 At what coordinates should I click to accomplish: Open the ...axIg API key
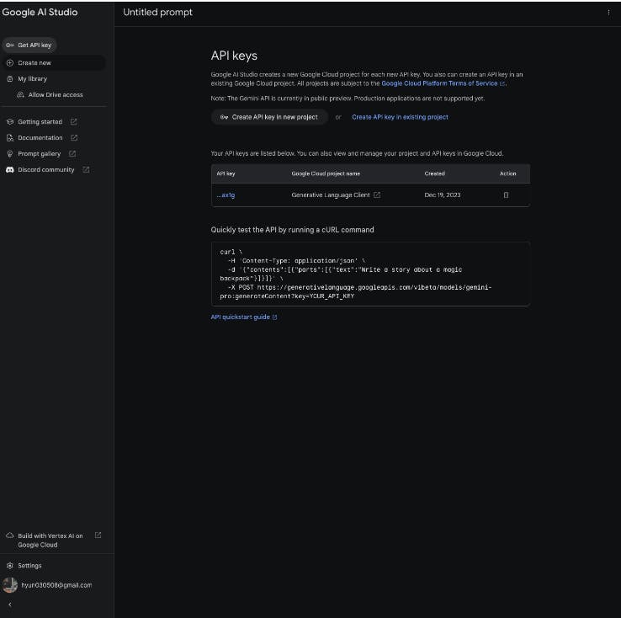point(226,194)
